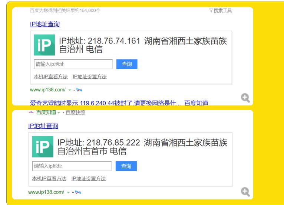284x205 pixels.
Task: Open the 百度快照 cached link
Action: click(76, 113)
